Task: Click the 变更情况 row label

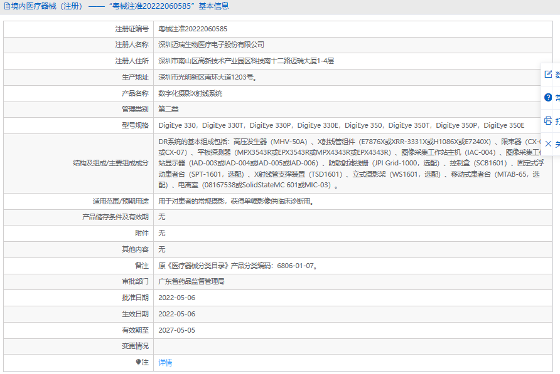Action: click(x=135, y=346)
